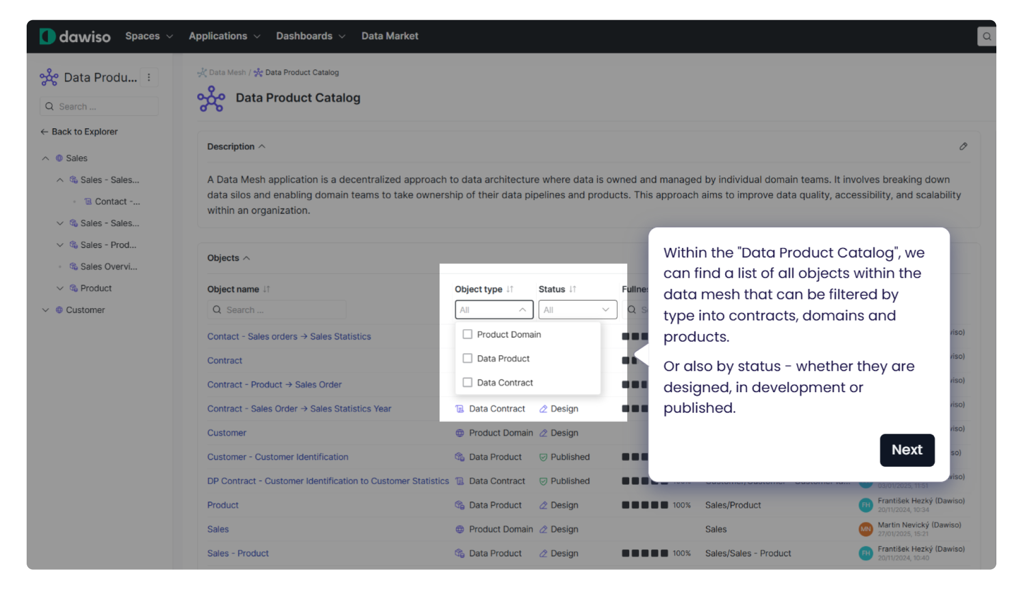This screenshot has height=589, width=1023.
Task: Click the pencil edit icon on Description panel
Action: [963, 146]
